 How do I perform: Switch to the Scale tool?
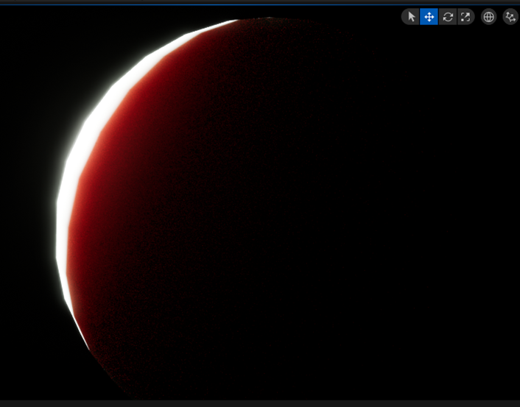[465, 17]
